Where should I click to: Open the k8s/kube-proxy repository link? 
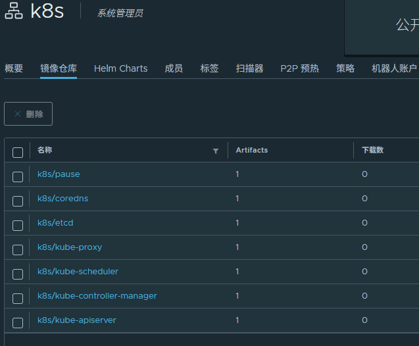point(70,247)
